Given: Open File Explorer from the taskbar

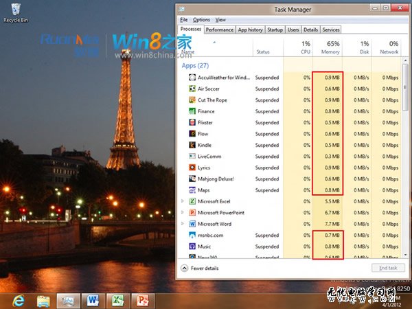Looking at the screenshot, I should click(43, 301).
